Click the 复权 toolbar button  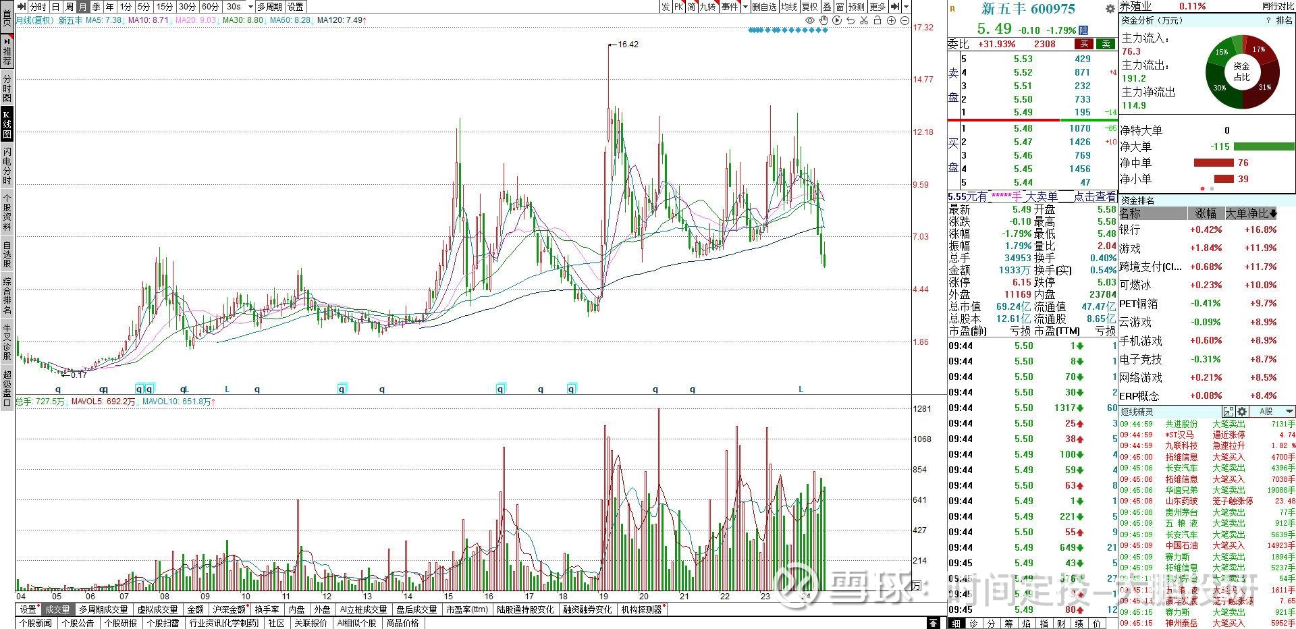pyautogui.click(x=809, y=7)
